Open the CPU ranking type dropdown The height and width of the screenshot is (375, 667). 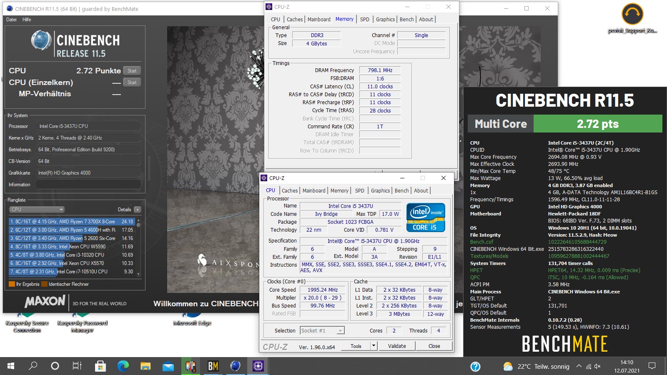click(37, 210)
